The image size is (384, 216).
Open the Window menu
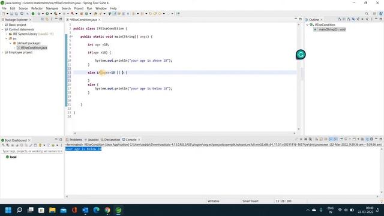[x=101, y=8]
